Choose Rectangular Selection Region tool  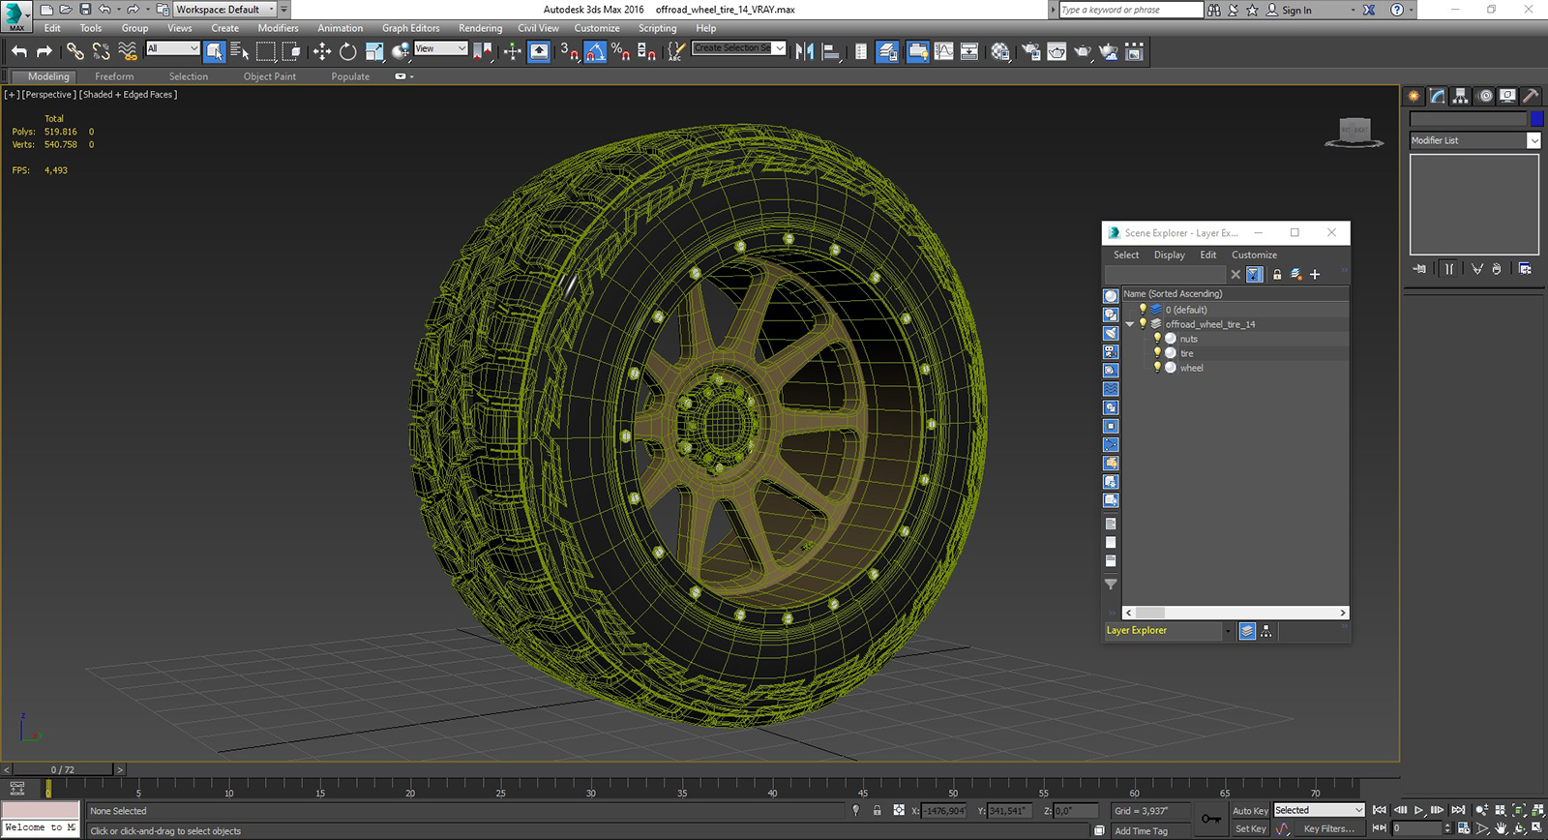[x=265, y=51]
